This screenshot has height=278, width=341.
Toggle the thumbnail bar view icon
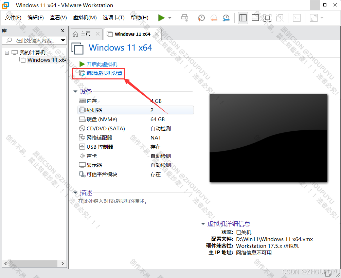tap(255, 18)
